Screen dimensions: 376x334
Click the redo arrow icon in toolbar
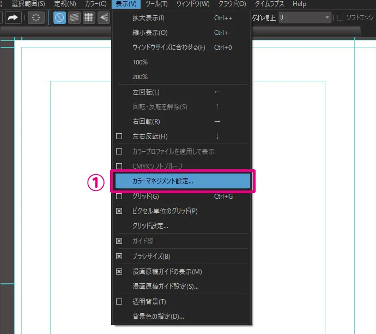[x=13, y=17]
